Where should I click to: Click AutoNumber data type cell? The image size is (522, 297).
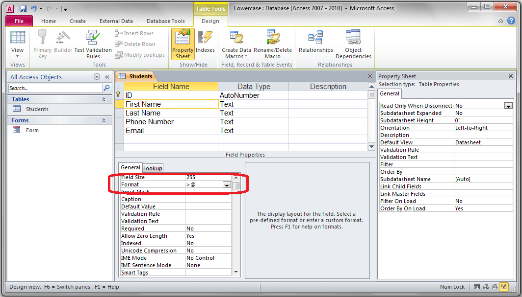point(253,95)
